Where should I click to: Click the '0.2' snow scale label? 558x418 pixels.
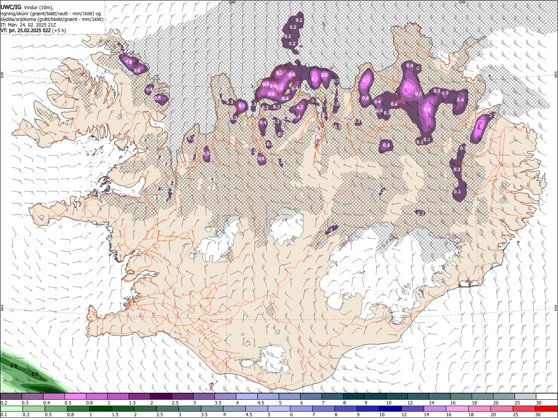click(3, 403)
